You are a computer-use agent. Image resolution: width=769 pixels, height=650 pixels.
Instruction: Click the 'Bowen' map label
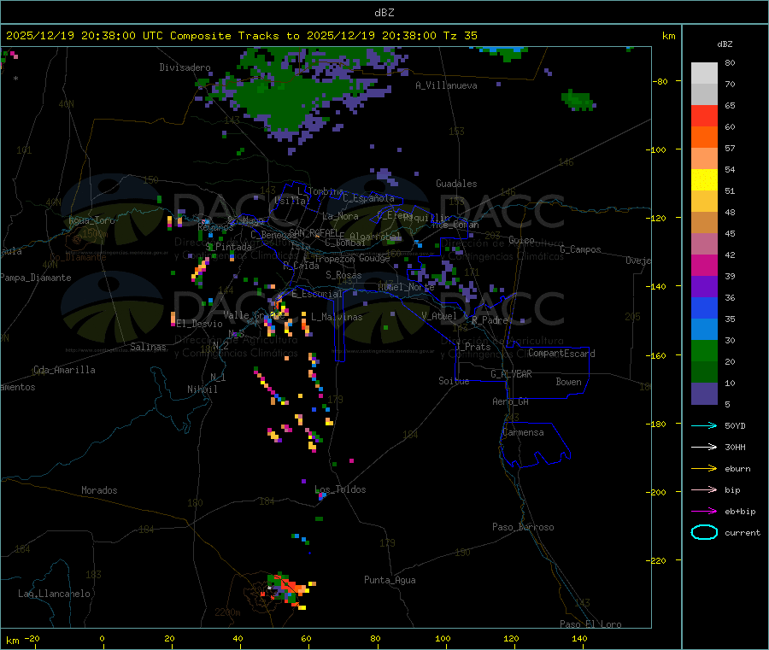pos(569,382)
